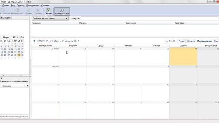The width and height of the screenshot is (219, 123).
Task: Click the Вторник day header
Action: point(73,45)
